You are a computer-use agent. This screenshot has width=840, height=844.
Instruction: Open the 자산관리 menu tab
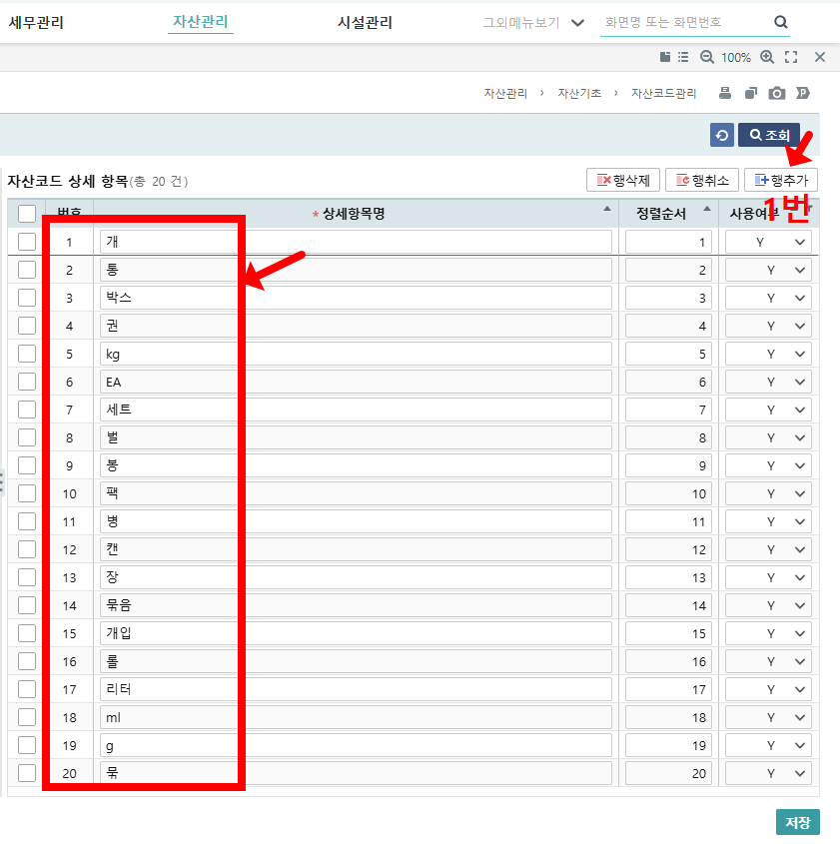(200, 22)
